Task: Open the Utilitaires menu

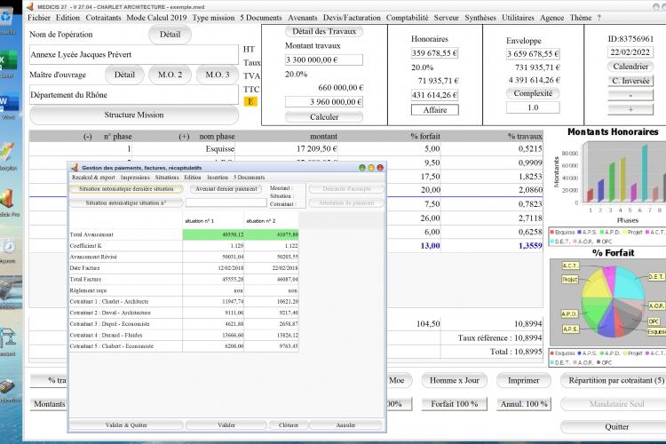Action: [518, 18]
